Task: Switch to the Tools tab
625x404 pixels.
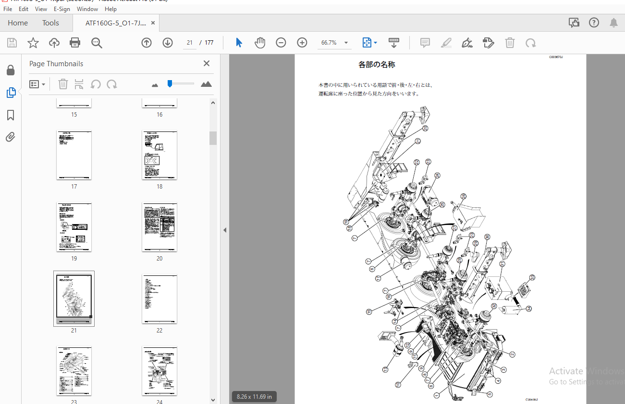Action: (50, 23)
